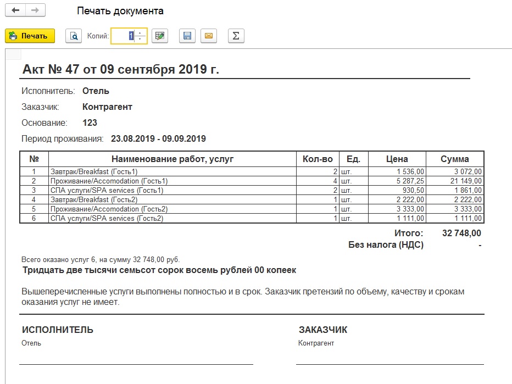Viewport: 512px width, 384px height.
Task: Select row СПА услуги/SPA services (Гость2)
Action: [252, 219]
